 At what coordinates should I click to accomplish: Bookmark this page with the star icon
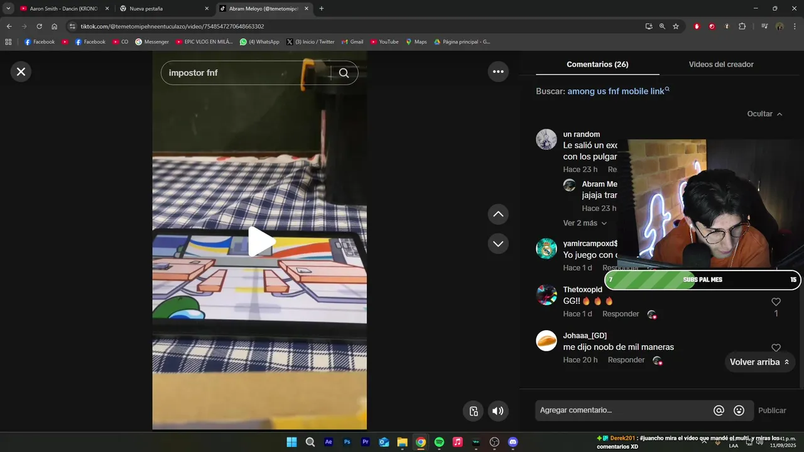676,26
